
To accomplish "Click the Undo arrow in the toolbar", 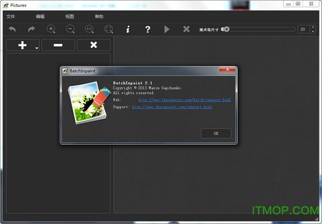I will pos(12,29).
